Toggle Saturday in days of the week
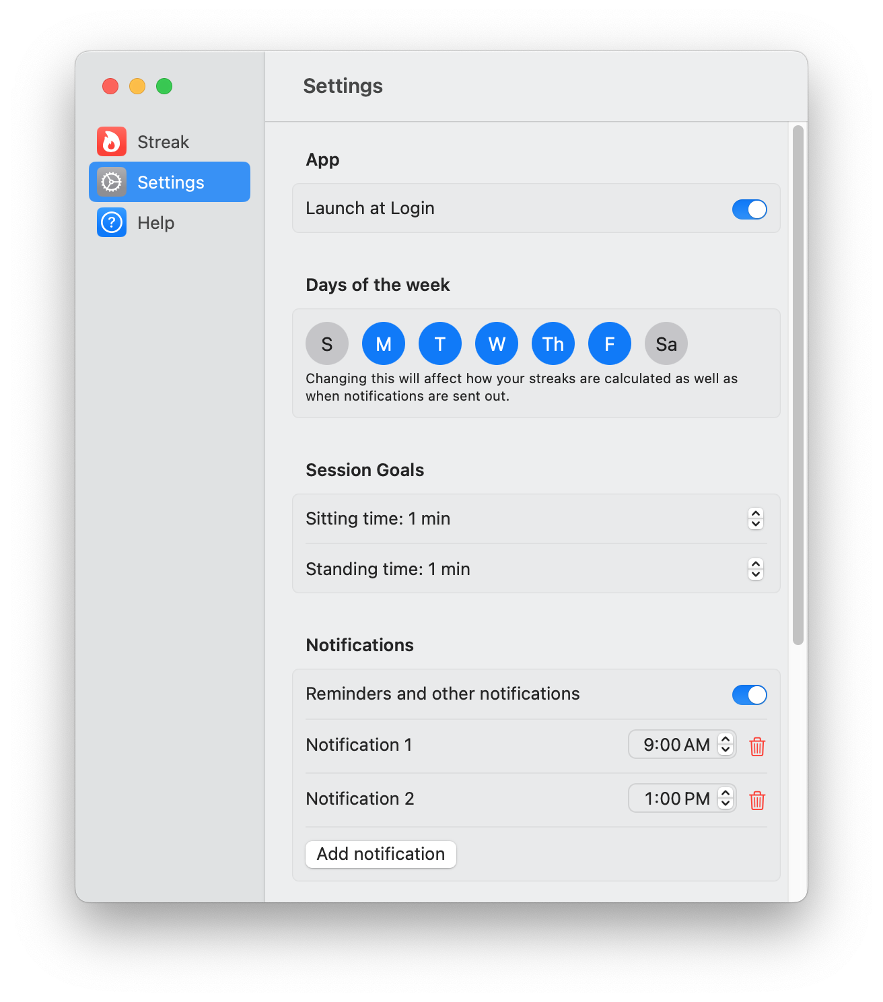The width and height of the screenshot is (883, 1002). (x=666, y=343)
